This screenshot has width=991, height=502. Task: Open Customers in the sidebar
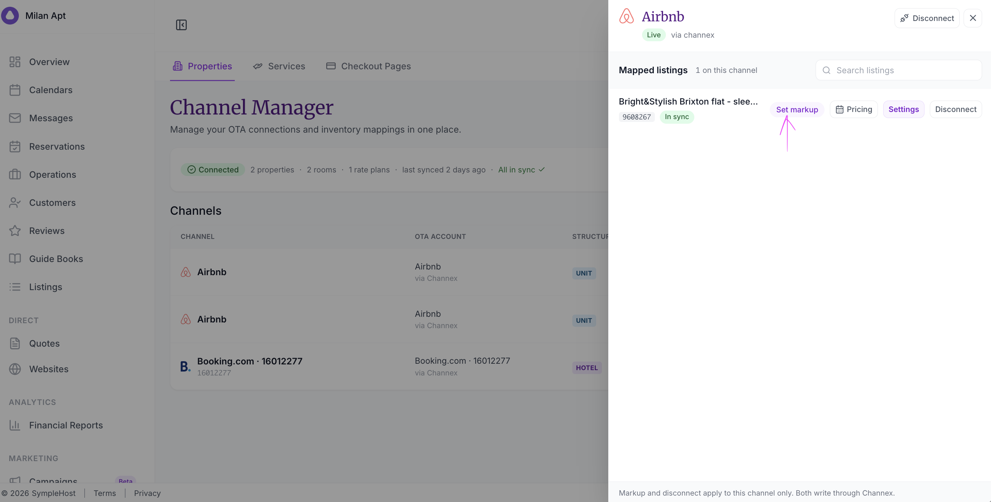click(x=42, y=203)
